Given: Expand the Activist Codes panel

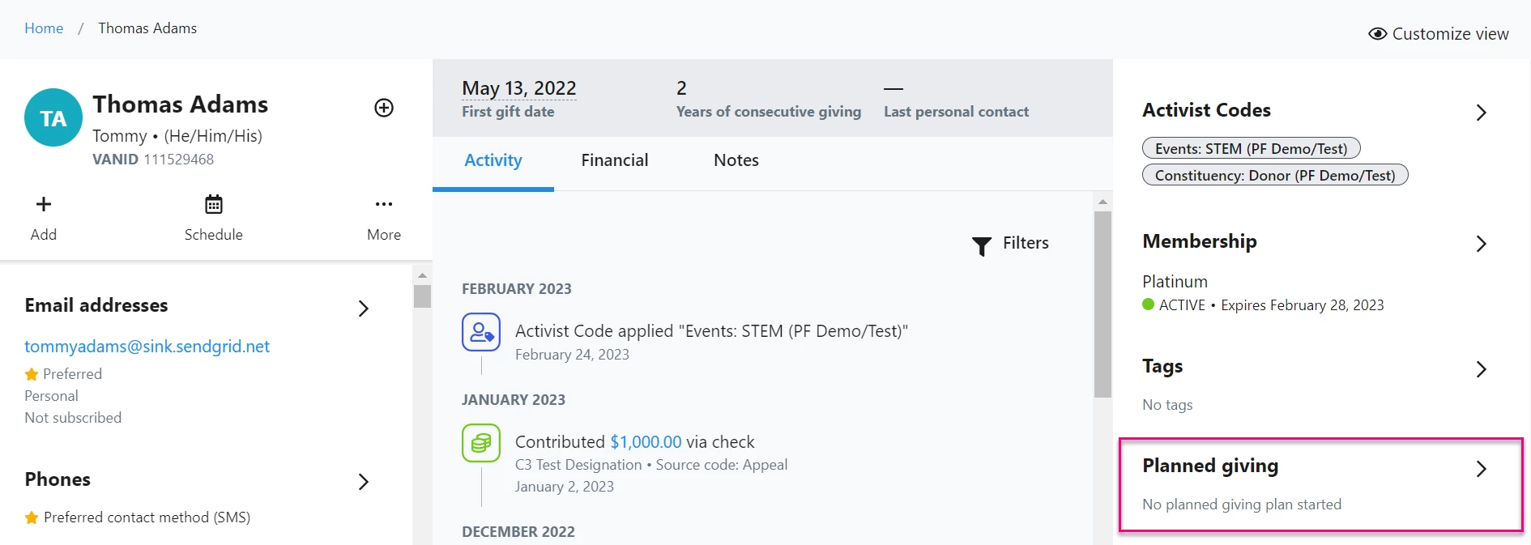Looking at the screenshot, I should pos(1482,113).
